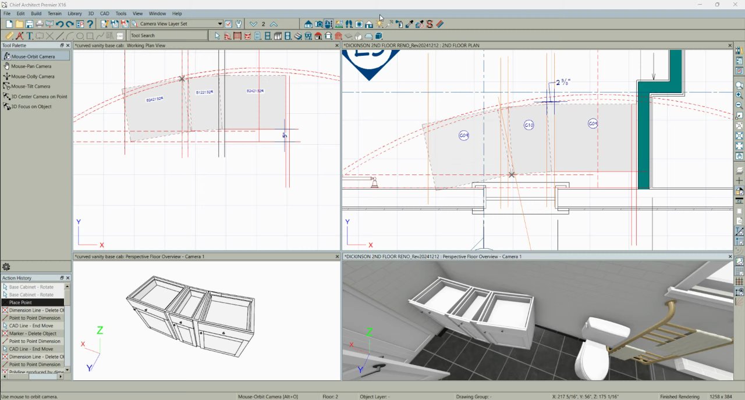Click the Tool Search input field
The height and width of the screenshot is (400, 745).
coord(168,36)
